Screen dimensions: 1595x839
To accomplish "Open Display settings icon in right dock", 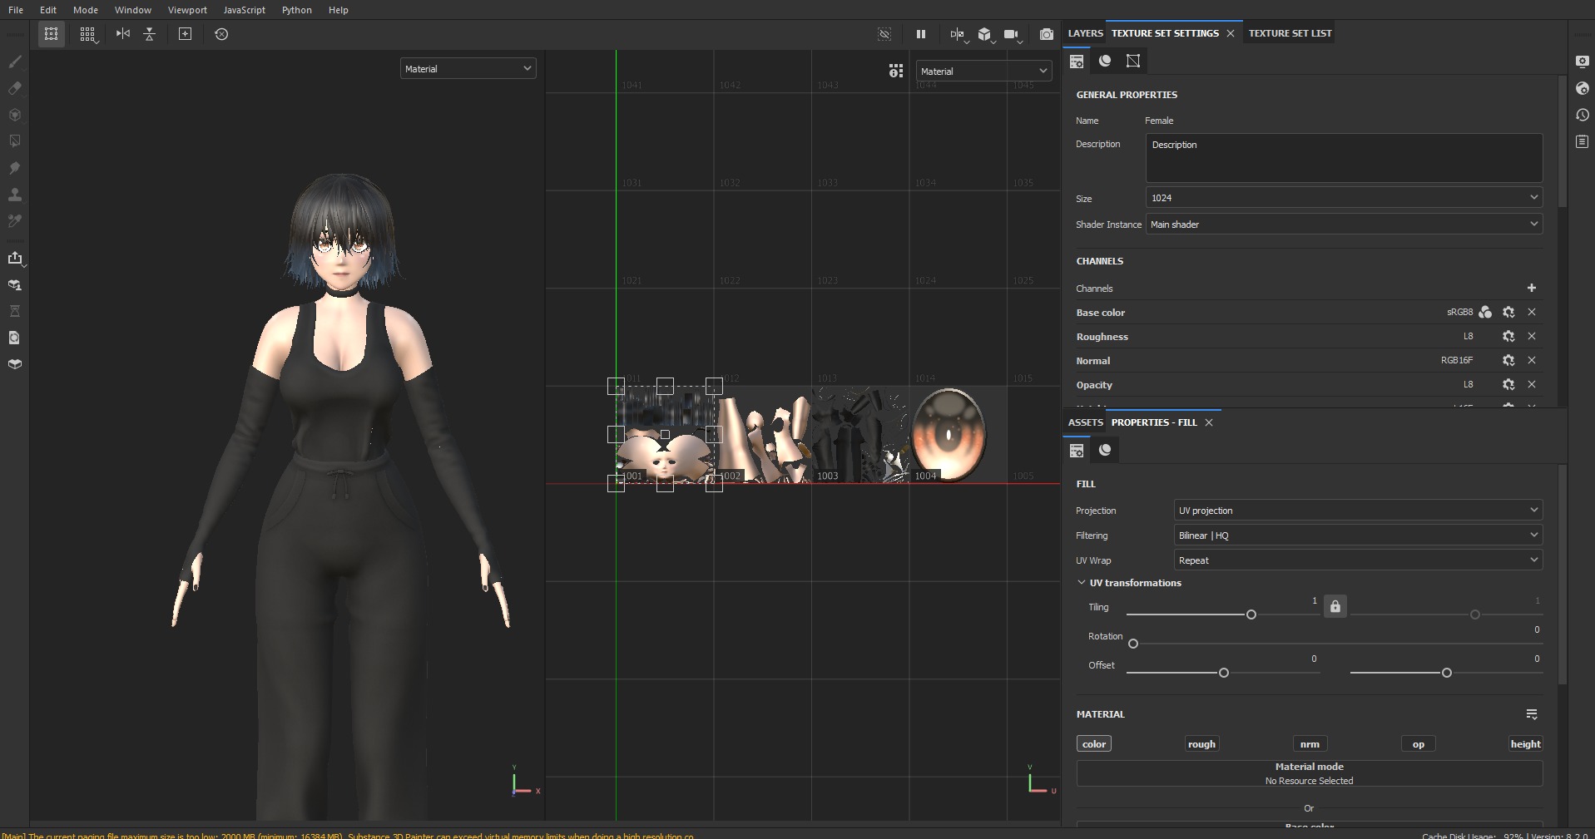I will click(x=1583, y=62).
